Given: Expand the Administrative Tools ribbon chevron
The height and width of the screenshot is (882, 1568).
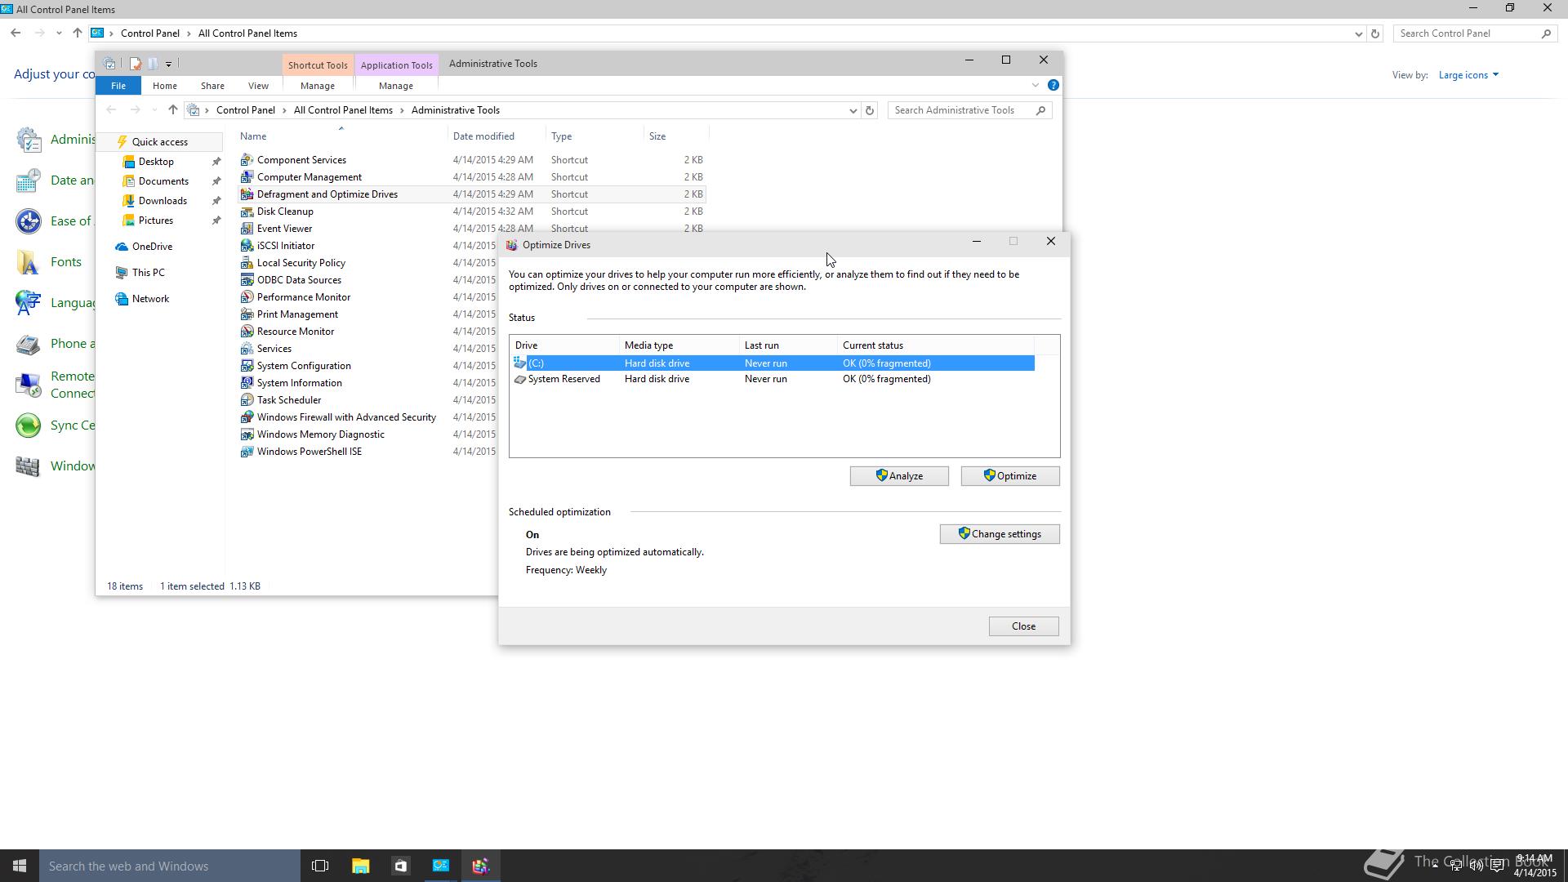Looking at the screenshot, I should point(1035,85).
